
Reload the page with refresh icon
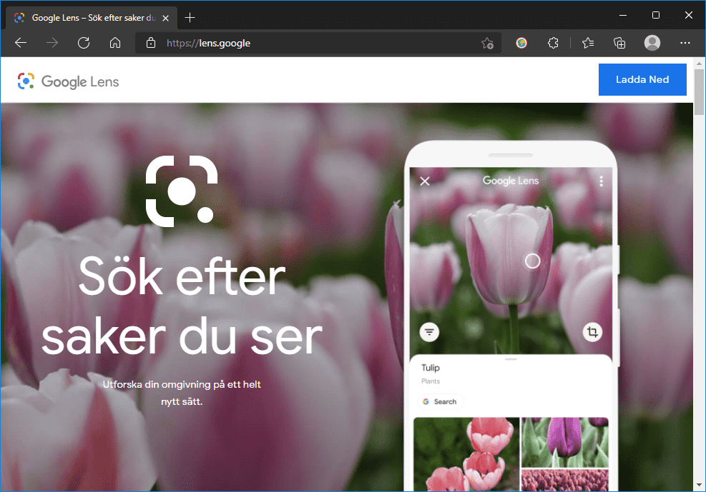coord(84,43)
